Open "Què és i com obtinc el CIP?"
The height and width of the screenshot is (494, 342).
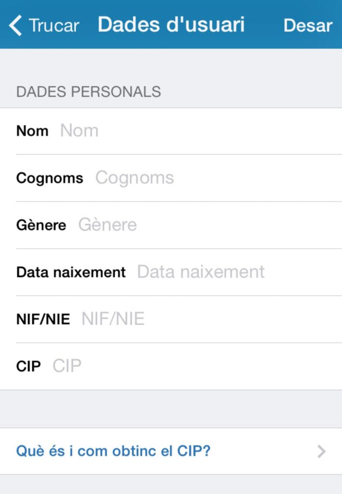(114, 452)
